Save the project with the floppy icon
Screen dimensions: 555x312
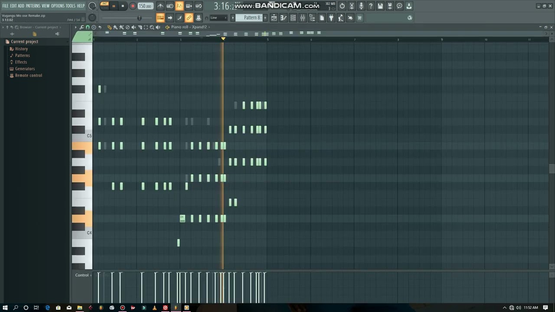click(380, 6)
